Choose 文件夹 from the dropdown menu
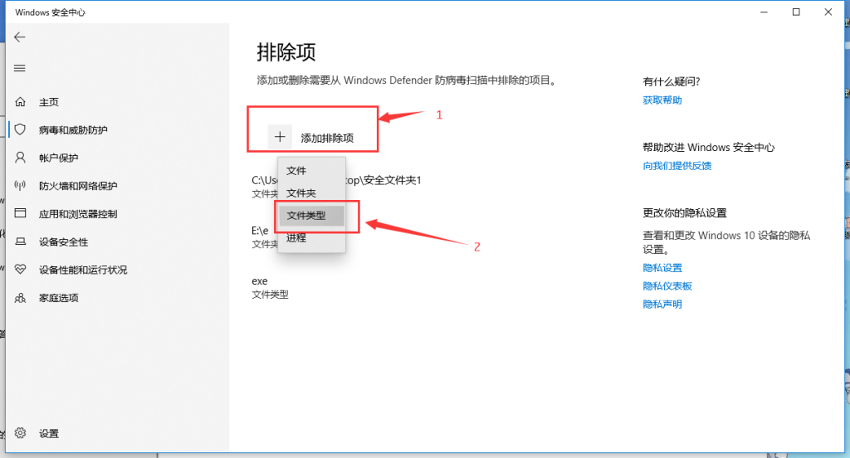 coord(312,193)
